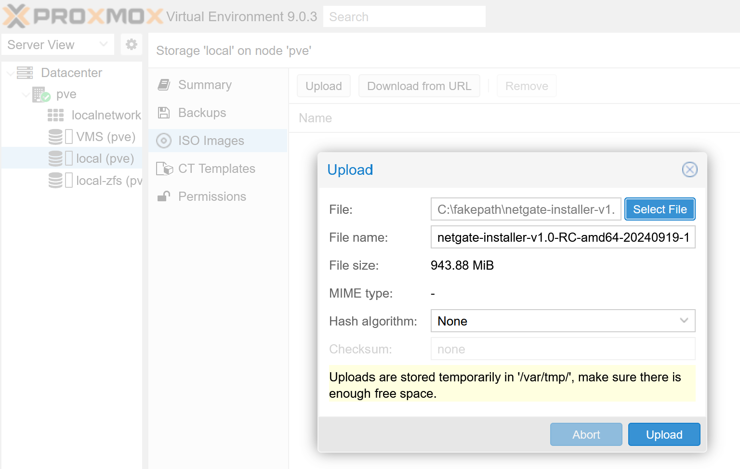Collapse the Datacenter tree node
Image resolution: width=740 pixels, height=469 pixels.
[10, 73]
